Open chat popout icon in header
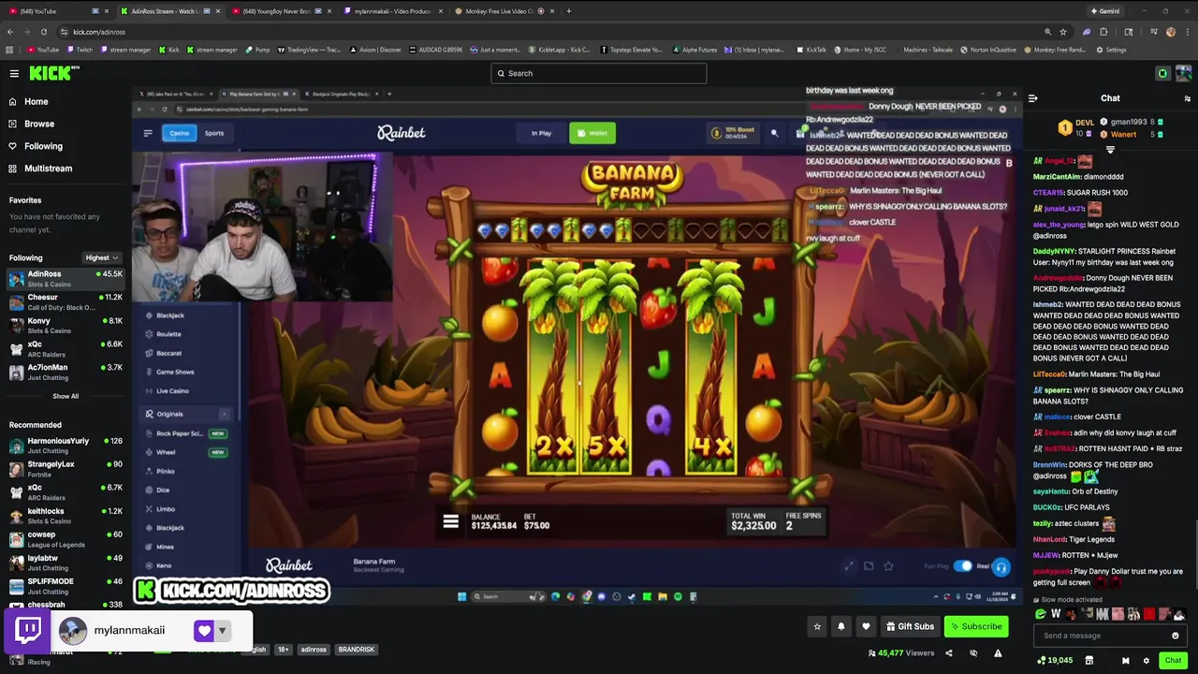This screenshot has width=1198, height=674. [x=1188, y=98]
